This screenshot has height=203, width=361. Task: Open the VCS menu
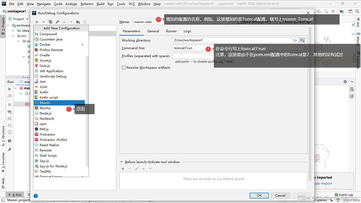tap(132, 4)
